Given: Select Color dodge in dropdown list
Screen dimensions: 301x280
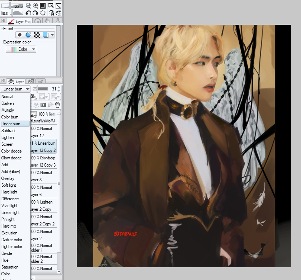Looking at the screenshot, I should (x=15, y=151).
